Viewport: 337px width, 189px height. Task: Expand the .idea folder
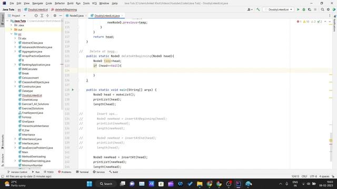[12, 25]
